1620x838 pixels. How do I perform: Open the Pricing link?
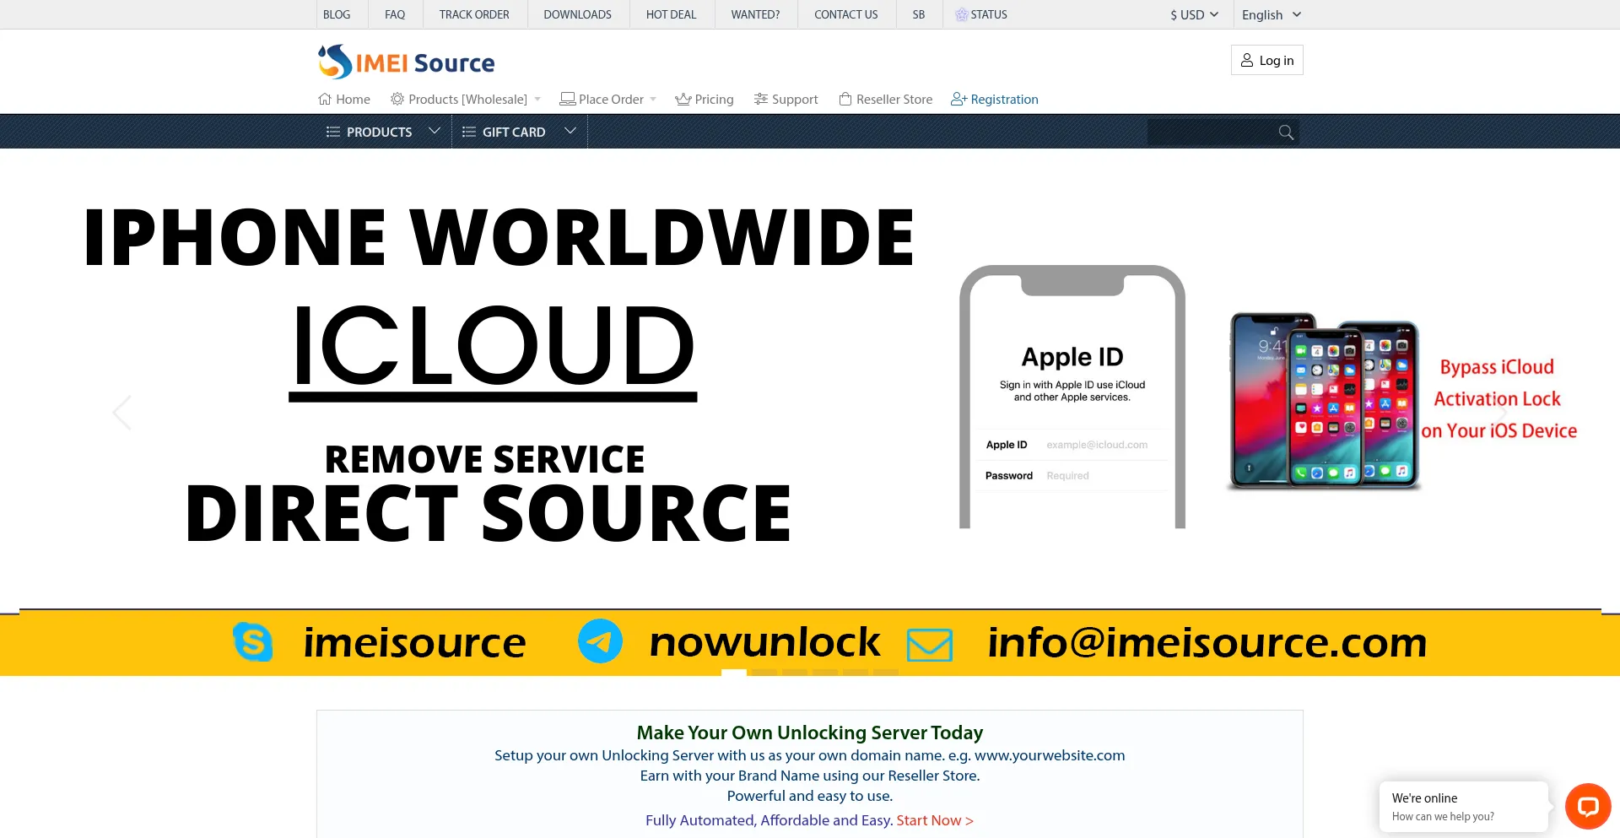coord(705,99)
